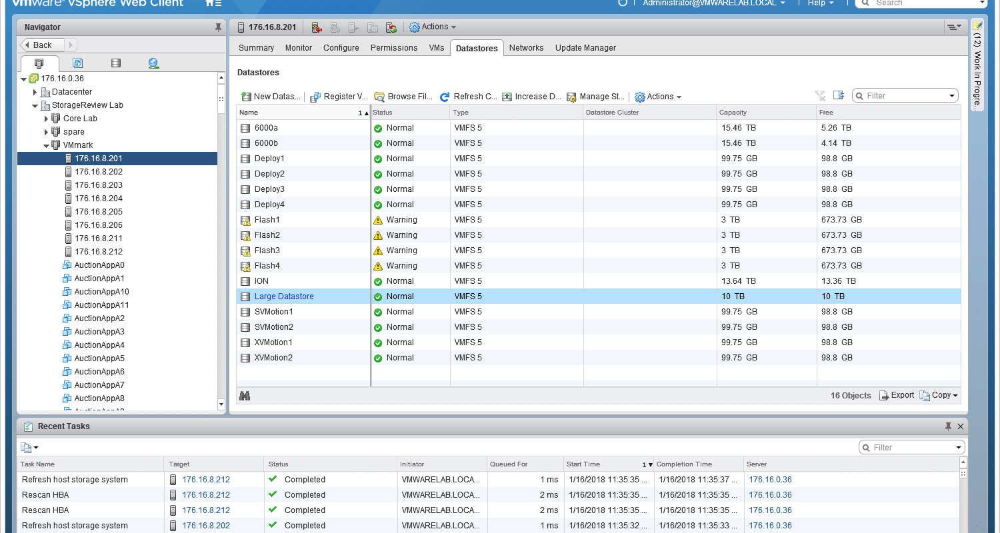
Task: Open the datastores Actions dropdown
Action: pyautogui.click(x=658, y=97)
